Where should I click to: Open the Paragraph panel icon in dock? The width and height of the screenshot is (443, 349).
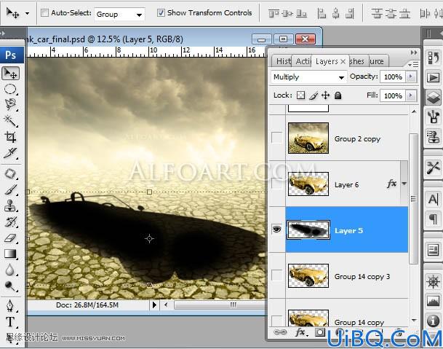(433, 219)
